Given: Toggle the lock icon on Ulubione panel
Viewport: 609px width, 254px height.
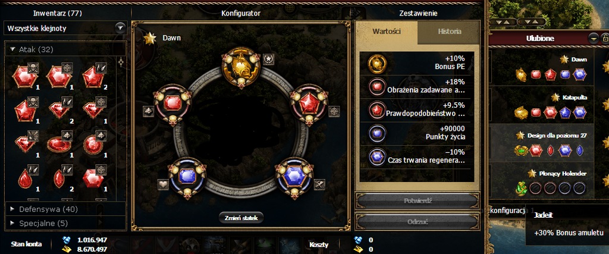Looking at the screenshot, I should point(605,38).
